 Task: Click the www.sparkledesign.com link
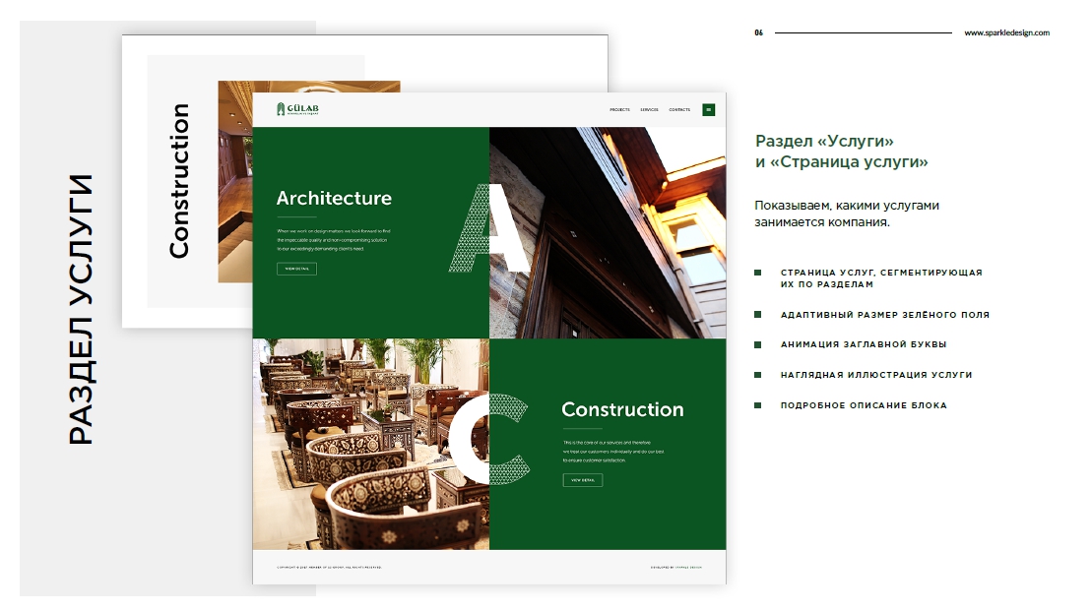click(x=1006, y=32)
